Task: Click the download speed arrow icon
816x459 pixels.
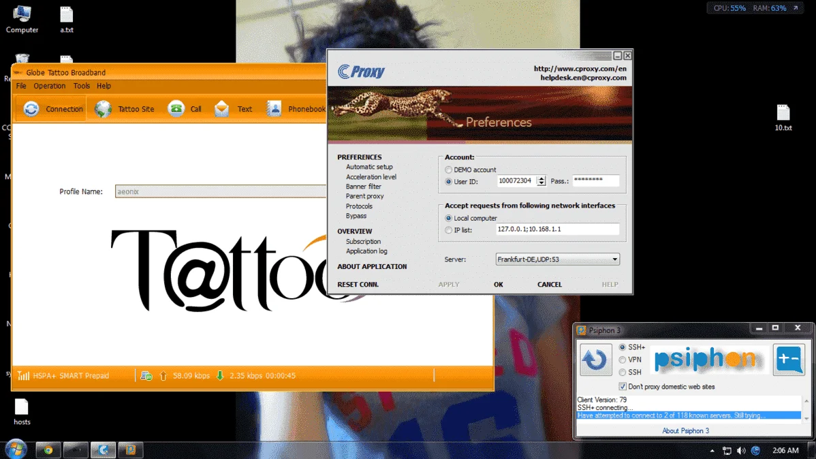Action: (x=220, y=376)
